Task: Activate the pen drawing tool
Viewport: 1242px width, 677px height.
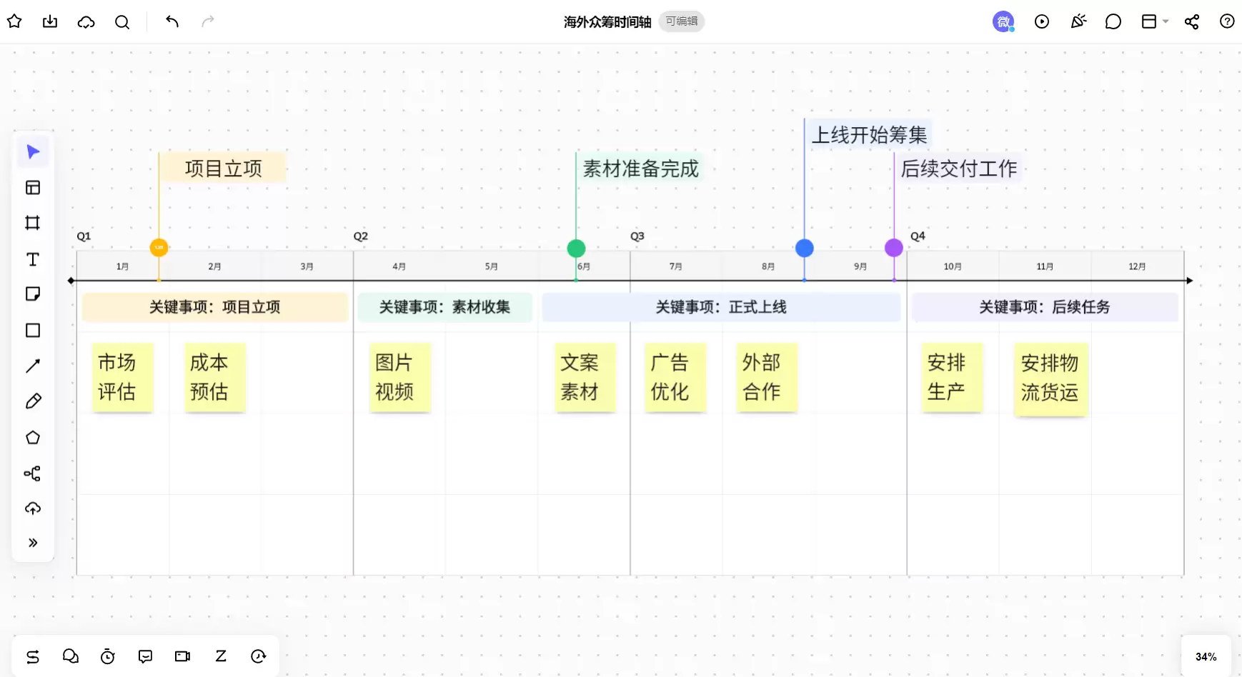Action: [33, 401]
